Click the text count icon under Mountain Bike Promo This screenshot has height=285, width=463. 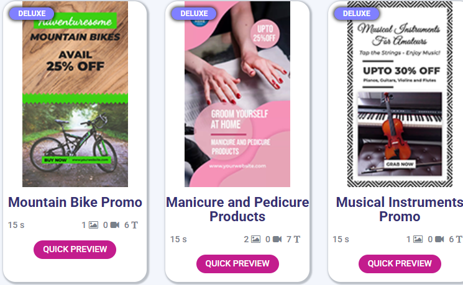tap(134, 225)
